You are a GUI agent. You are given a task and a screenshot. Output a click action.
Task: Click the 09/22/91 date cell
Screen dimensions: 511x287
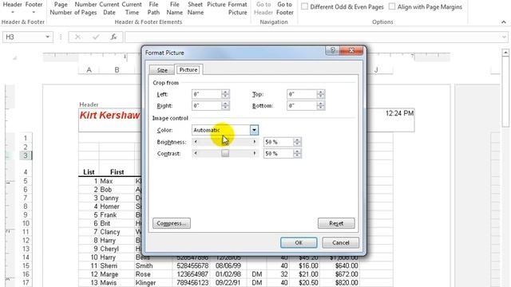(x=228, y=282)
